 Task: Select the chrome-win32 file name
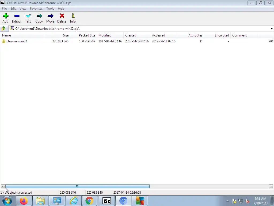click(x=17, y=41)
